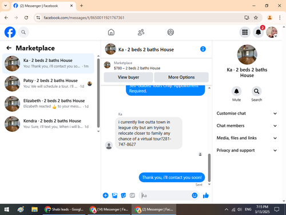The width and height of the screenshot is (286, 215).
Task: Send a thumbs up like
Action: [x=206, y=196]
